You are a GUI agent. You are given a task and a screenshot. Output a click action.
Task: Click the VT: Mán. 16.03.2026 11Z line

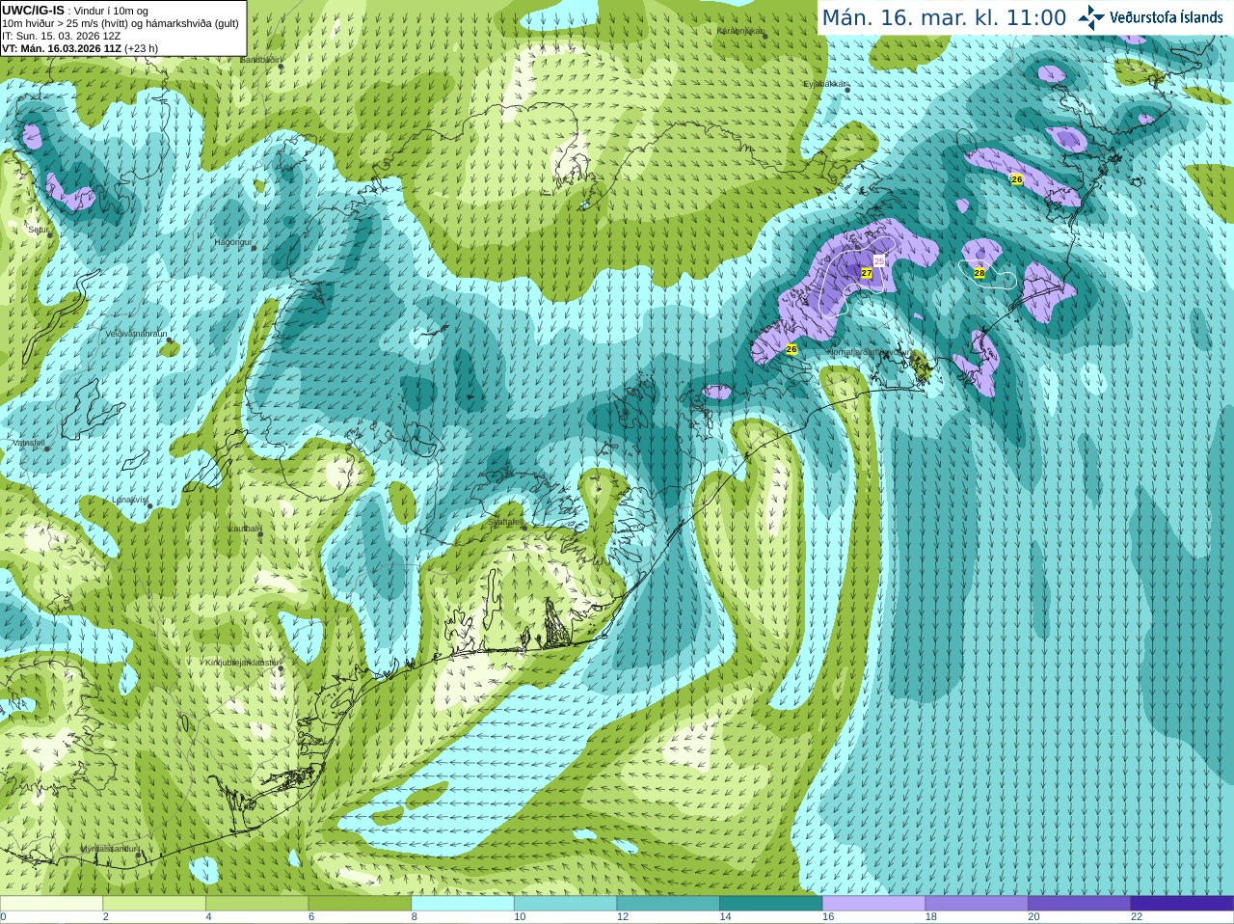[80, 48]
